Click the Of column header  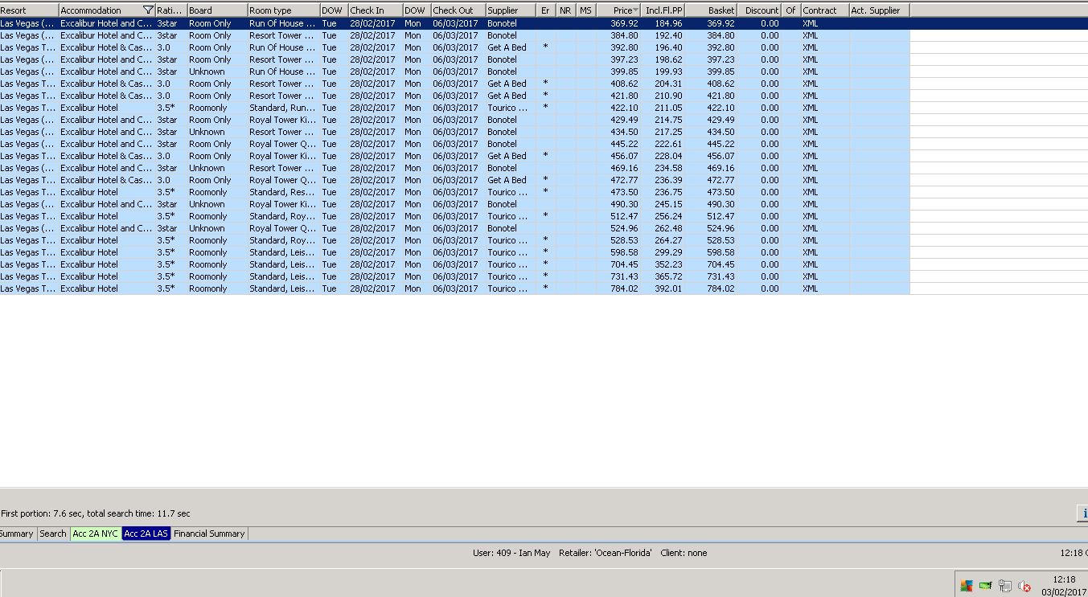(791, 10)
